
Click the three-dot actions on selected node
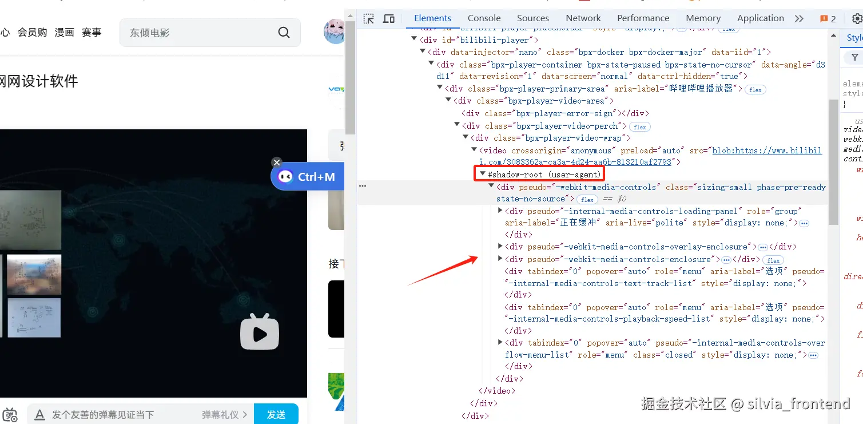point(363,186)
